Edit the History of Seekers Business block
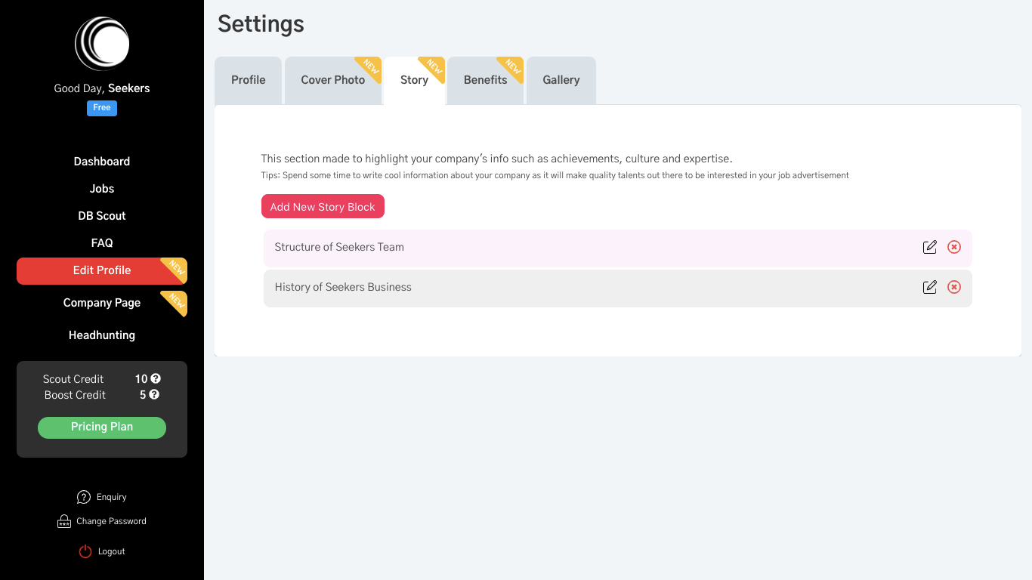Screen dimensions: 1032x580 930,287
